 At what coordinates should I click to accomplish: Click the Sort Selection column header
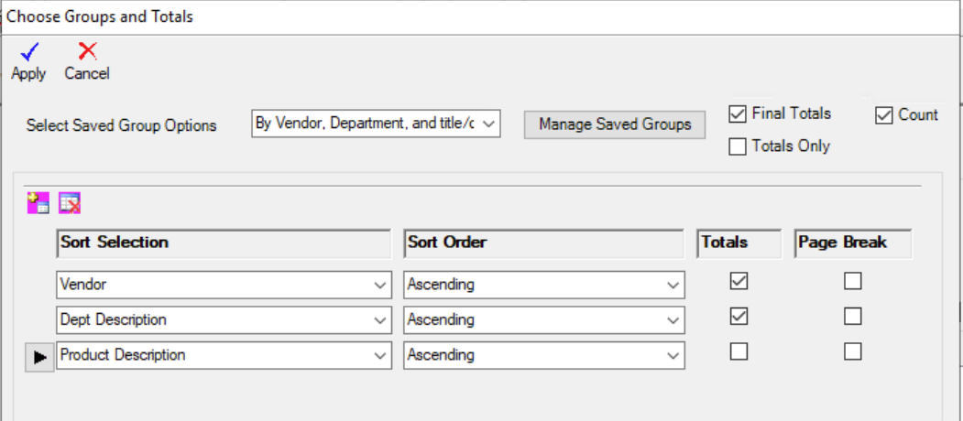(224, 243)
